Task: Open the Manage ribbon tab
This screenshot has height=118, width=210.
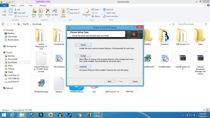Action: tap(43, 6)
